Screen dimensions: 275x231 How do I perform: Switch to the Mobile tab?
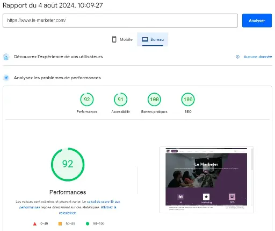(122, 39)
